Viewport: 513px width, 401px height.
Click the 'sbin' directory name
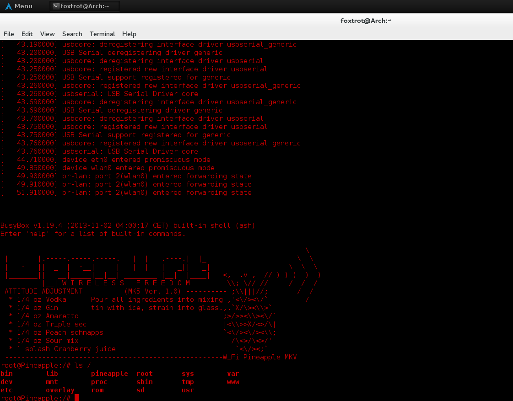coord(145,382)
